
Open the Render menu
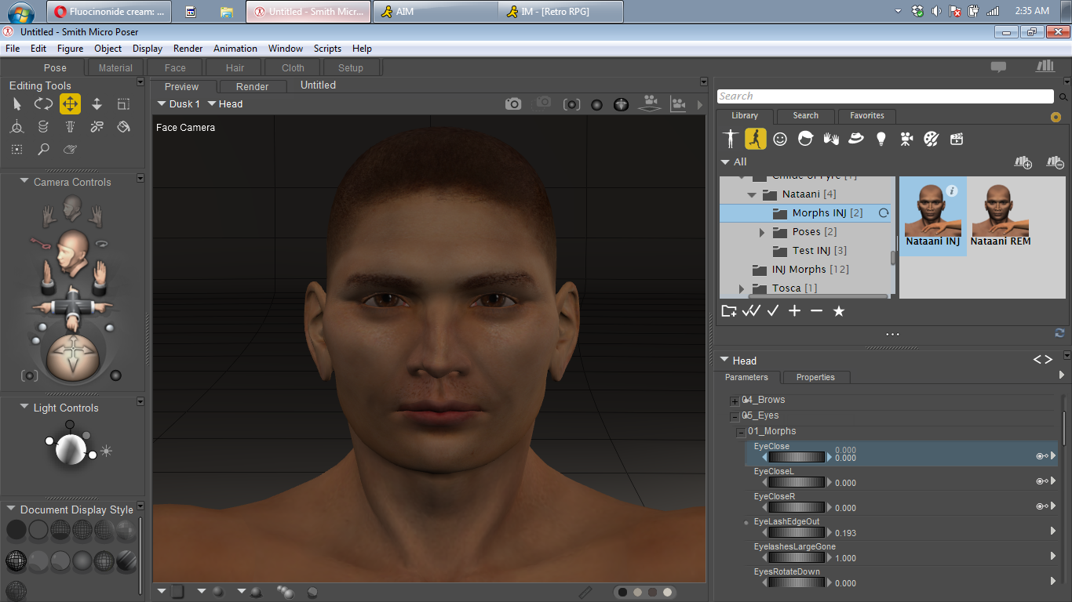tap(188, 49)
